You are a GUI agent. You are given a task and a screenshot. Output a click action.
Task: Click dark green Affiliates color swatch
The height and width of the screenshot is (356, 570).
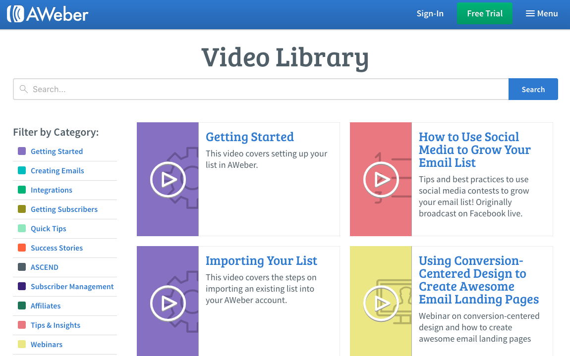[22, 305]
